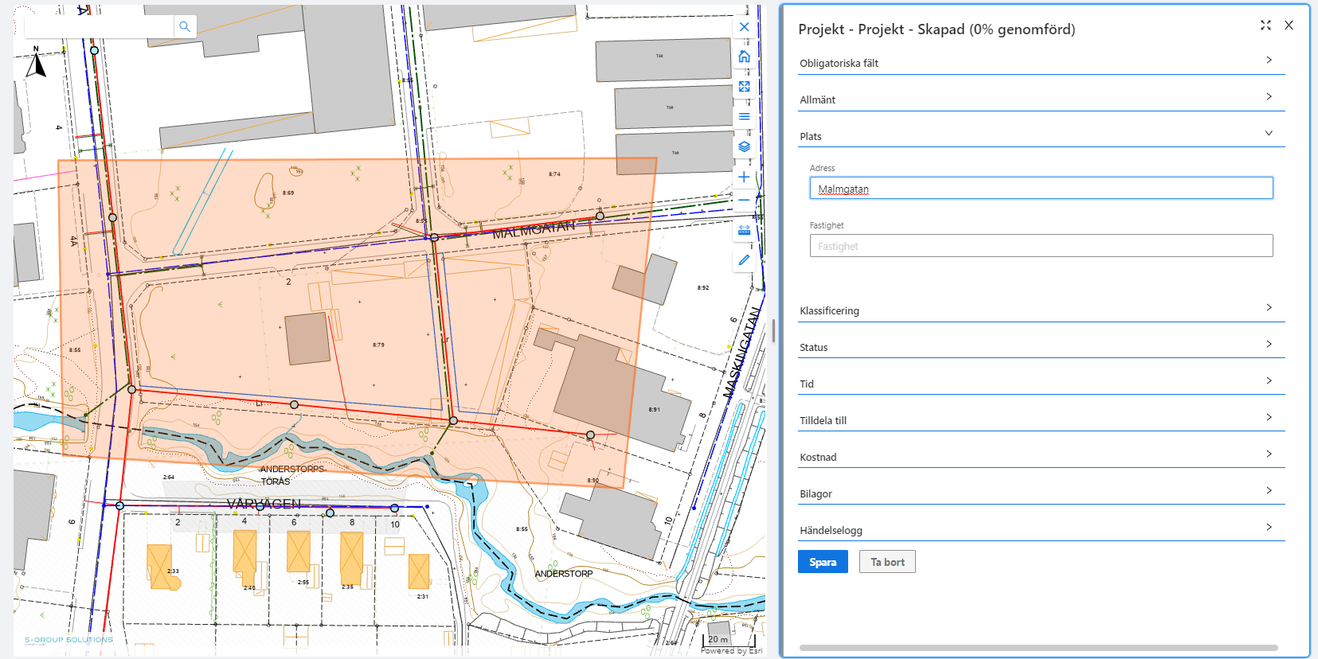Click the horizontal scrollbar in project panel
This screenshot has height=659, width=1318.
[1038, 648]
